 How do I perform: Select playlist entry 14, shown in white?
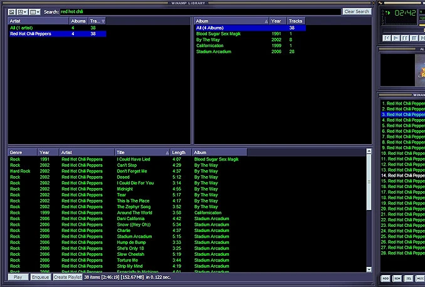click(x=403, y=175)
